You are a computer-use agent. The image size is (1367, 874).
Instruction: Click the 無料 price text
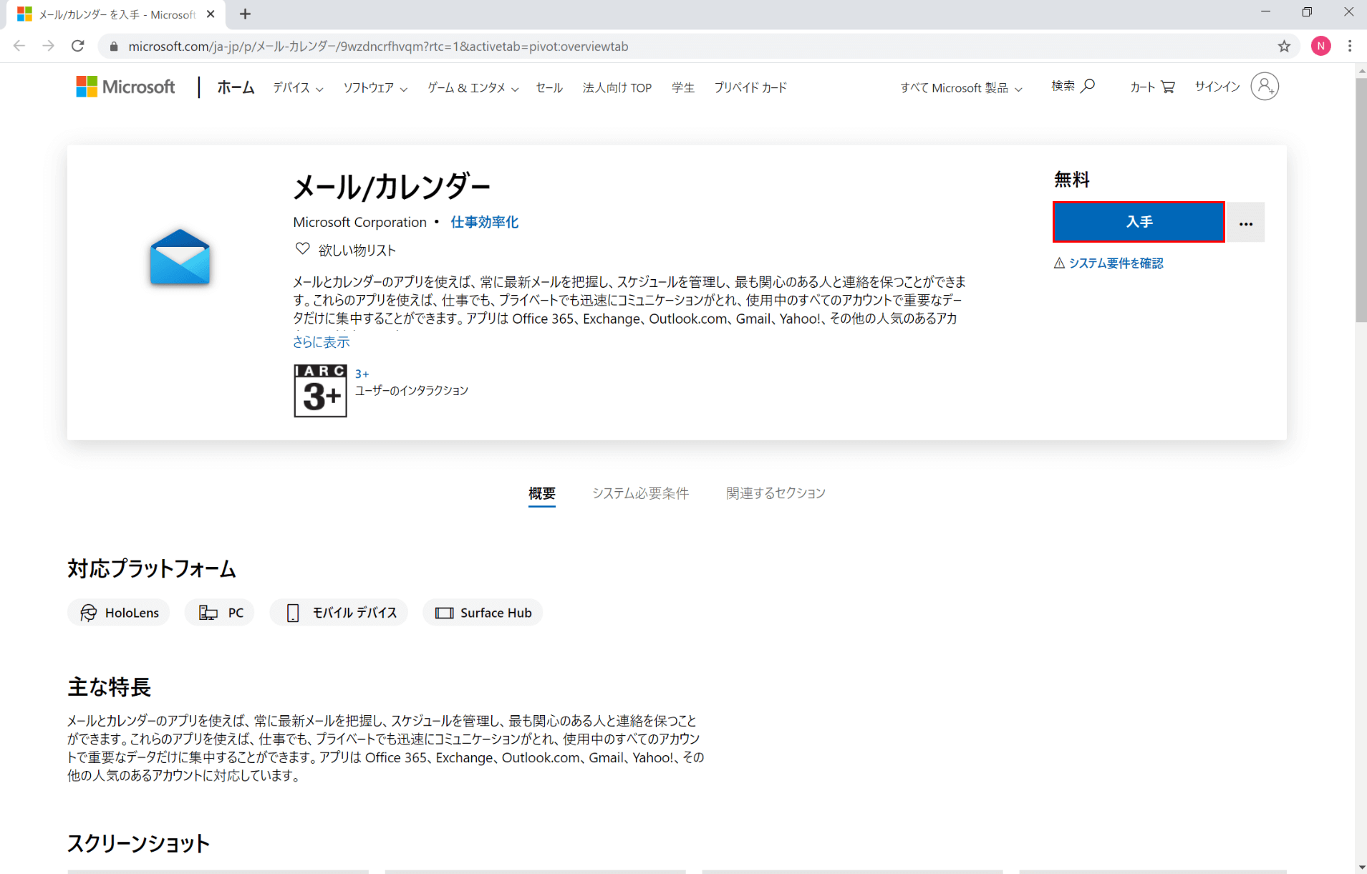click(x=1071, y=179)
